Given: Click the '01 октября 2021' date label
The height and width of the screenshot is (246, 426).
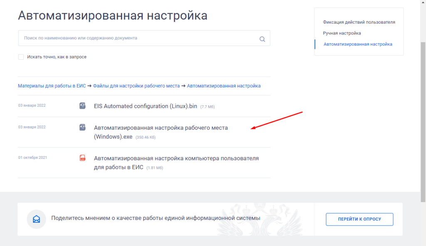Looking at the screenshot, I should tap(32, 158).
